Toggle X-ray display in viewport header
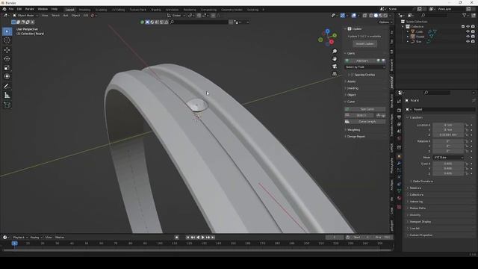The image size is (478, 269). click(x=365, y=15)
